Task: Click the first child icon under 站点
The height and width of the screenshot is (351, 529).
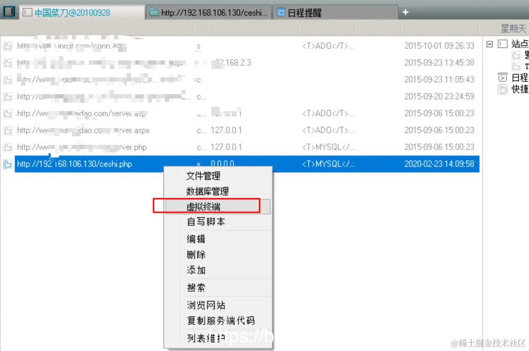Action: pyautogui.click(x=516, y=55)
